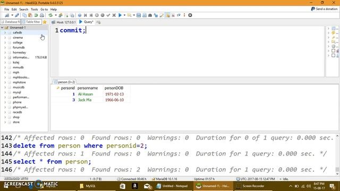
Task: Click the Table filter box
Action: point(31,22)
